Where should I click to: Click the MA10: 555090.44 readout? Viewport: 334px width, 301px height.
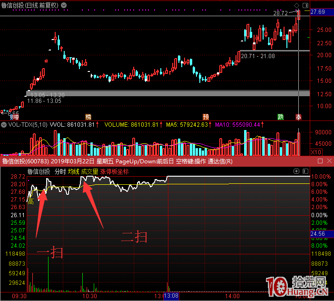point(237,125)
